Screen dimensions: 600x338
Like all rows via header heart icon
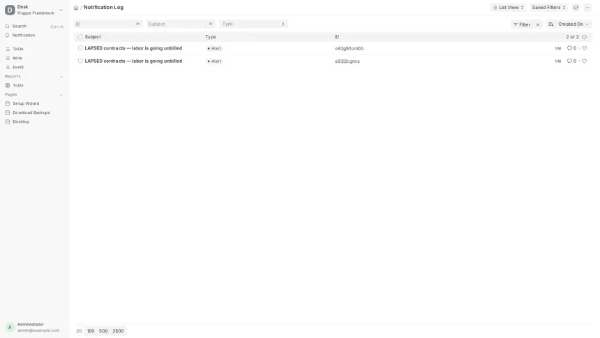585,37
